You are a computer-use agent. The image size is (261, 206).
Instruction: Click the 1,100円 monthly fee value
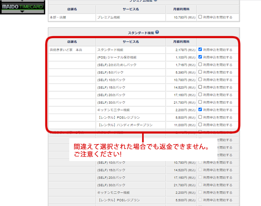coord(185,57)
